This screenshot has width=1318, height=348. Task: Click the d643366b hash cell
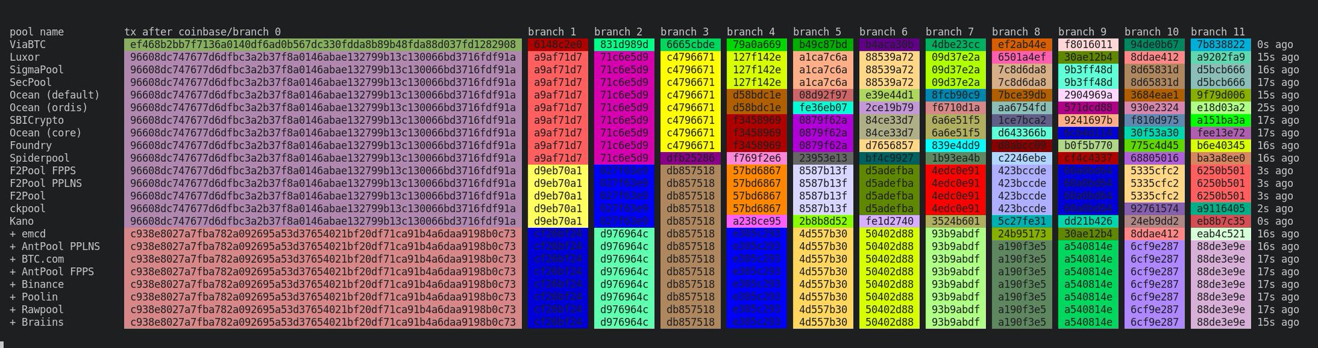coord(1022,133)
